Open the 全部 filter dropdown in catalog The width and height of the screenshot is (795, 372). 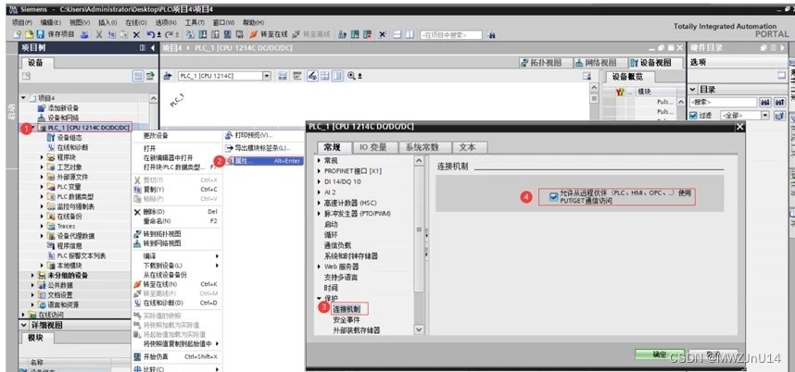click(765, 116)
